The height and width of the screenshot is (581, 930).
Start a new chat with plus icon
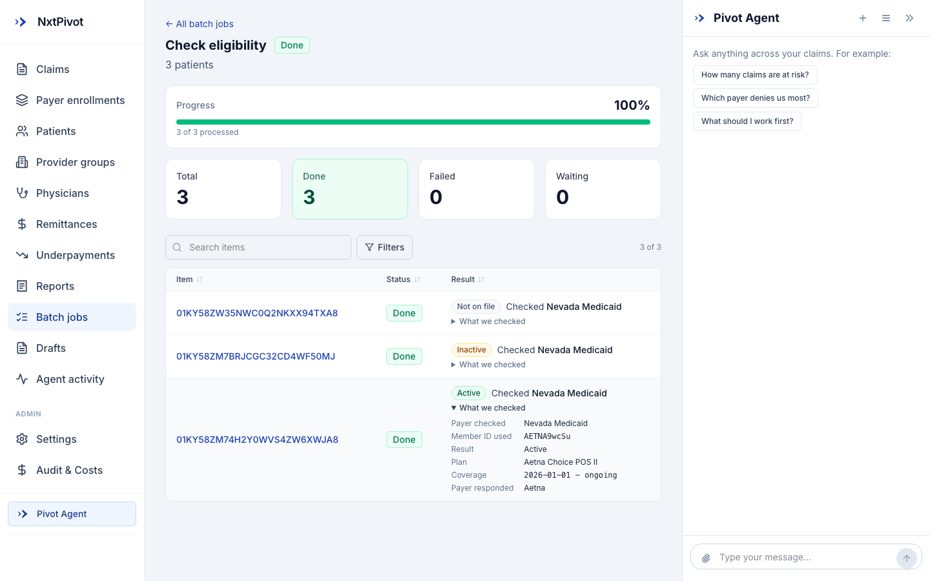(863, 18)
